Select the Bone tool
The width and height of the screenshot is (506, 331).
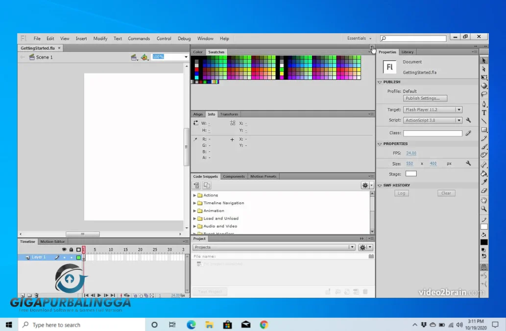pyautogui.click(x=484, y=165)
